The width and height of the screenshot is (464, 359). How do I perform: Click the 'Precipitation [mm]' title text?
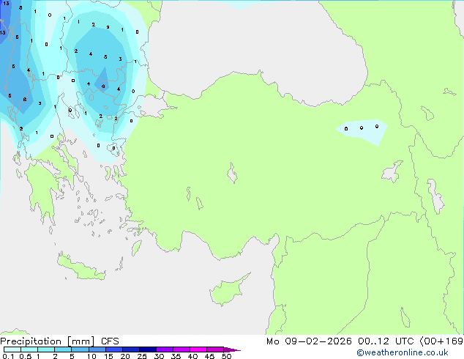click(x=48, y=341)
